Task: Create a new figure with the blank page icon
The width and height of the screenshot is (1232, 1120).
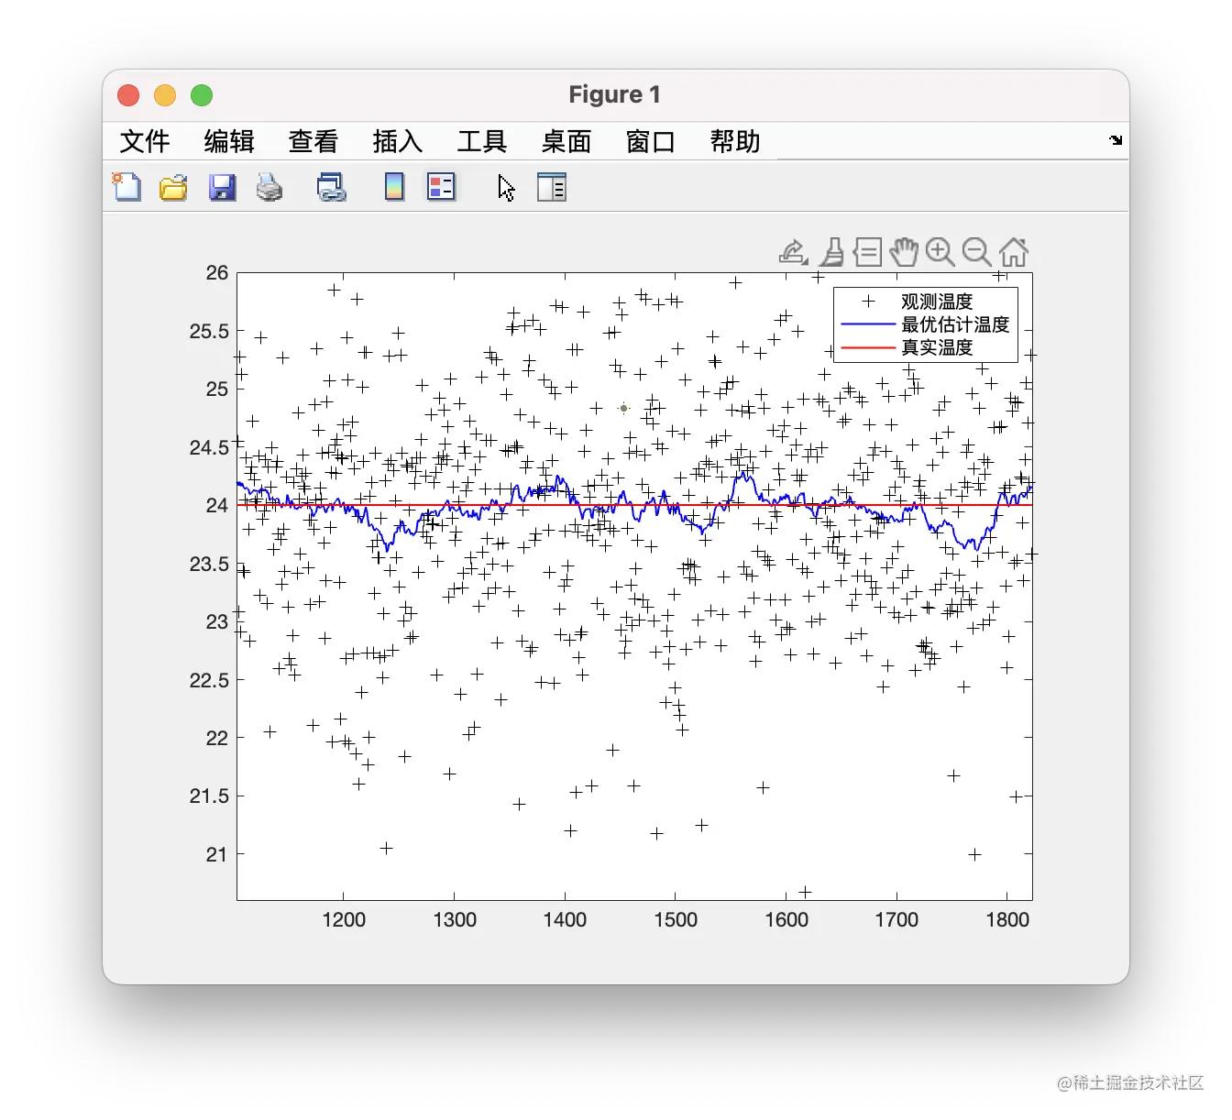Action: tap(126, 187)
